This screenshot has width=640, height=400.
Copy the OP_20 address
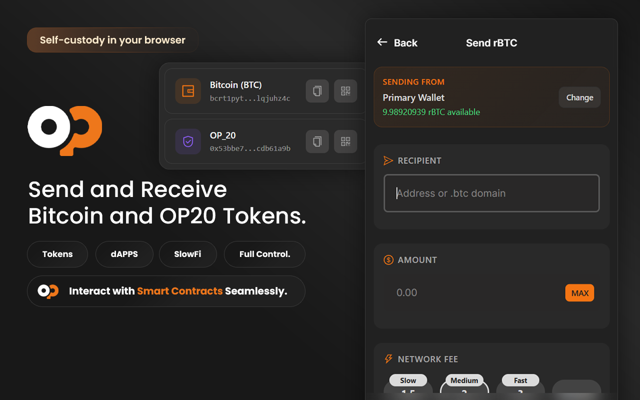pos(317,141)
